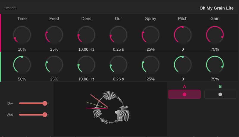Click the timerift. logo text

[x=10, y=8]
